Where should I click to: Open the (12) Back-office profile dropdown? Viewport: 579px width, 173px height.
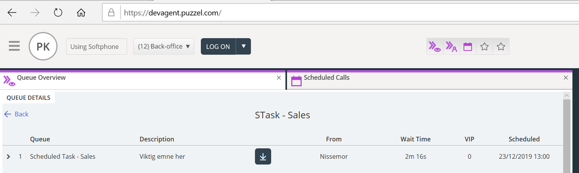tap(164, 46)
